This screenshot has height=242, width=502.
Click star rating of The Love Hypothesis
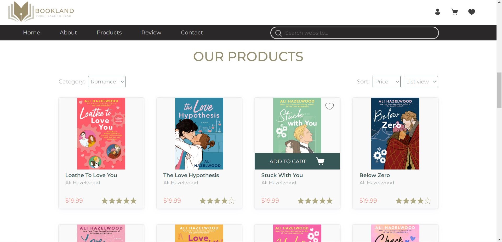pos(217,201)
